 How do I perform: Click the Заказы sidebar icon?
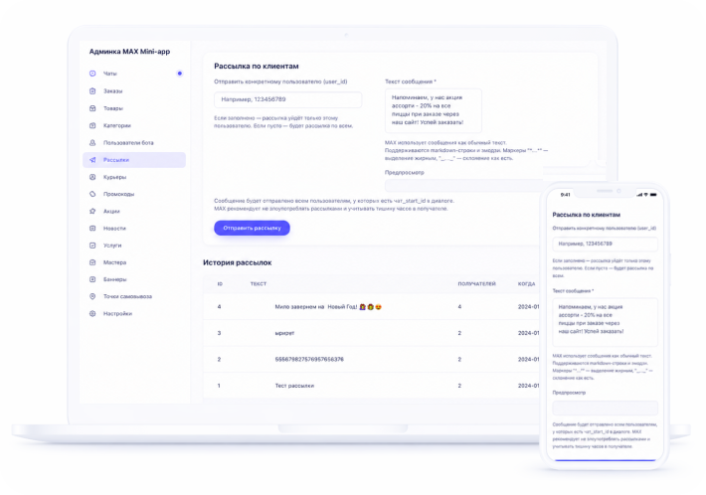coord(92,90)
